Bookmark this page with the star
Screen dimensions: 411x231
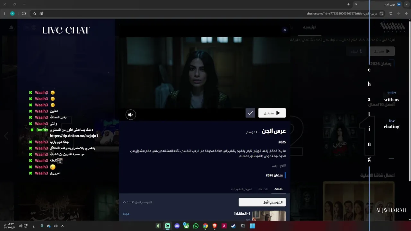(35, 13)
